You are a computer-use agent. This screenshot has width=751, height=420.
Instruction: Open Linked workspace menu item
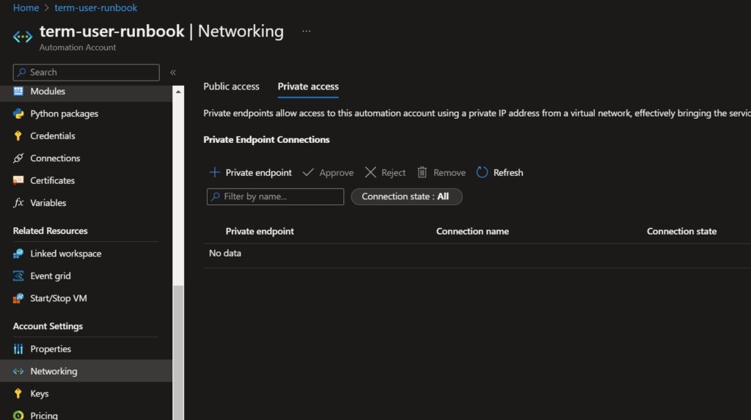coord(87,254)
